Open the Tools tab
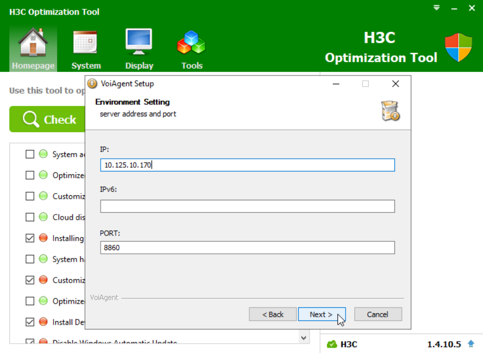This screenshot has width=483, height=353. [192, 49]
